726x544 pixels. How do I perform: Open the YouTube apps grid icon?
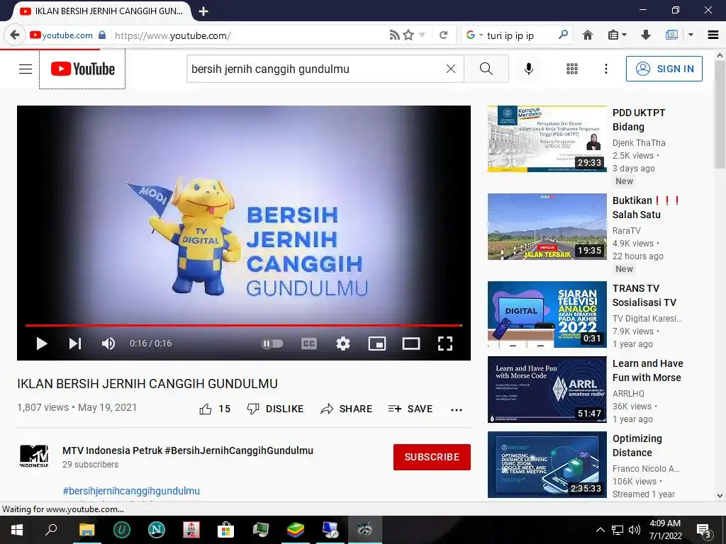tap(572, 69)
